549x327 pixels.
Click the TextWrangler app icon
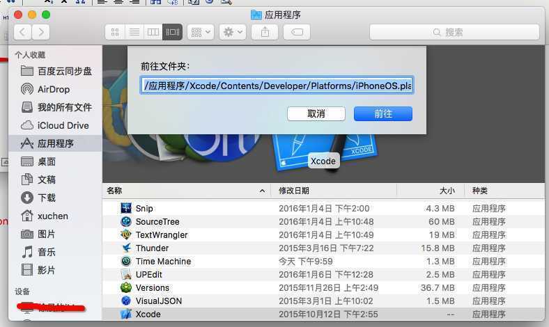click(x=125, y=234)
